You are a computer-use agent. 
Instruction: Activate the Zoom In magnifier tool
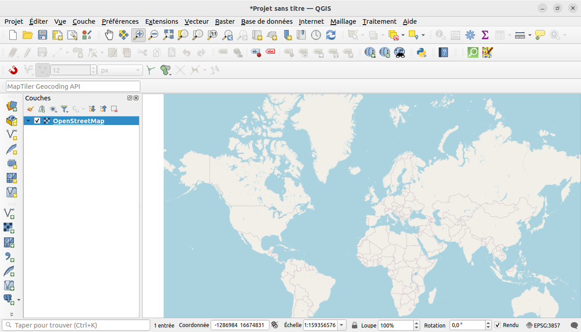click(139, 35)
